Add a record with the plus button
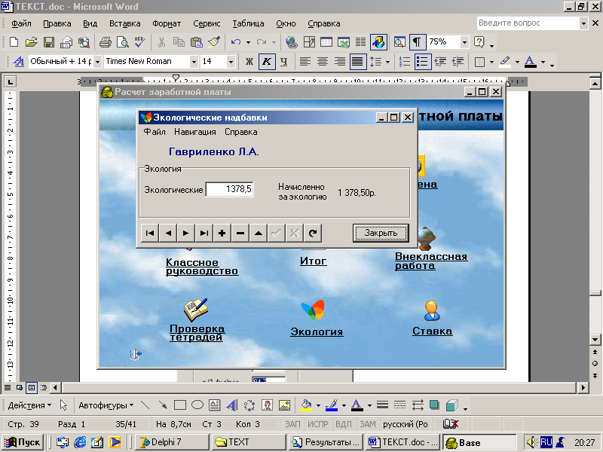Screen dimensions: 603x452 [x=222, y=233]
